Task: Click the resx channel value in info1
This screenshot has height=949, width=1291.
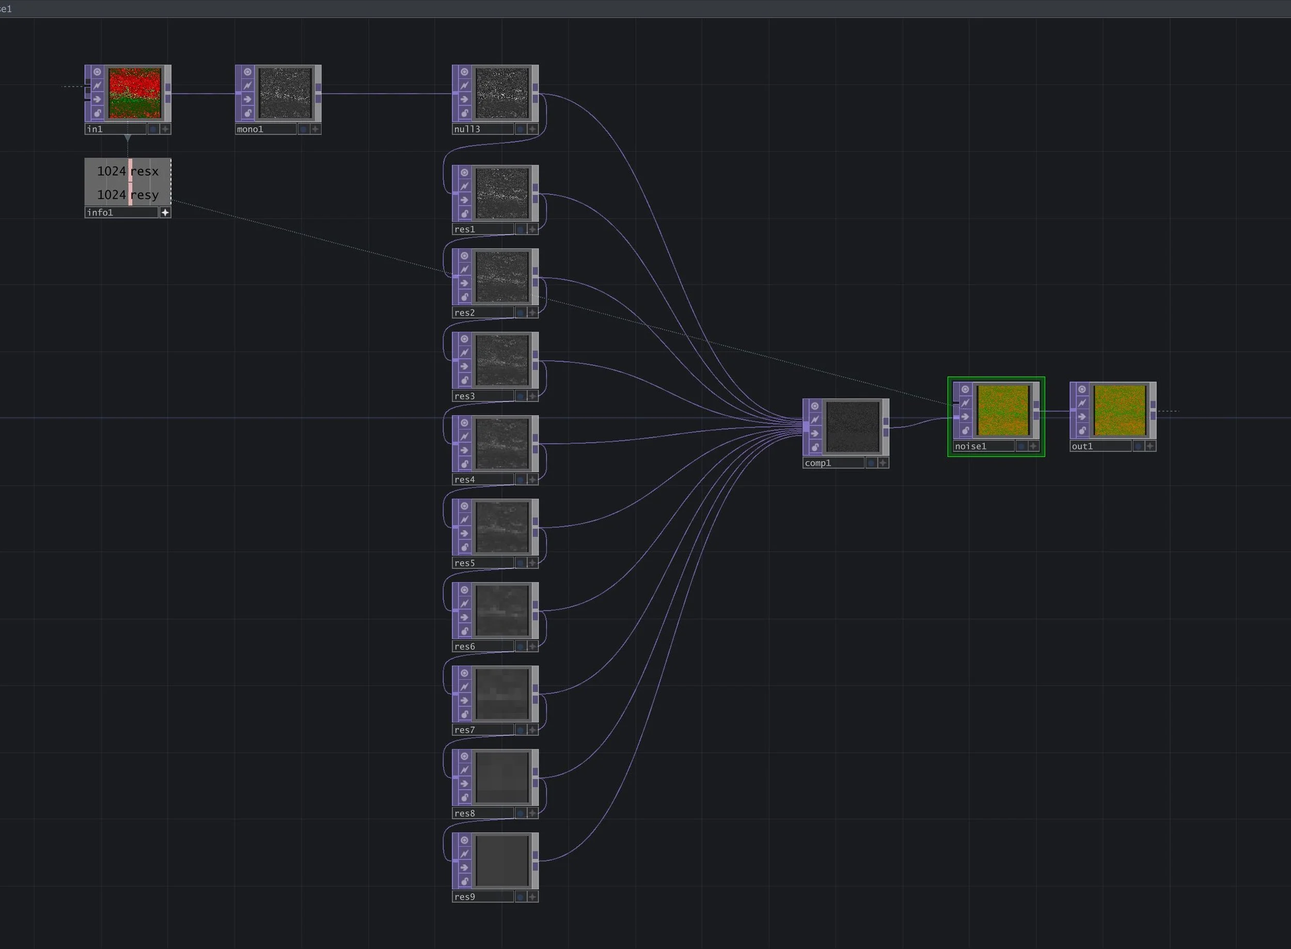Action: click(112, 171)
